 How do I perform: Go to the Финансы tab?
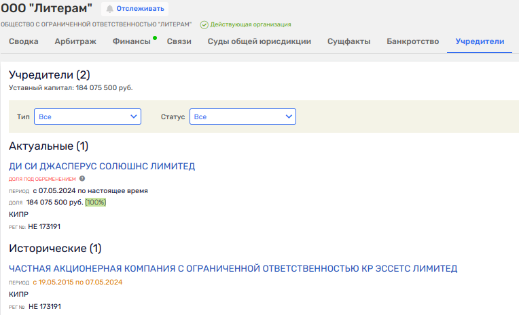point(132,41)
